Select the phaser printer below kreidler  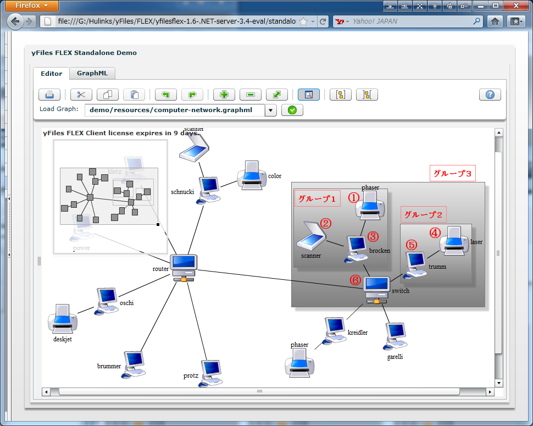coord(299,363)
